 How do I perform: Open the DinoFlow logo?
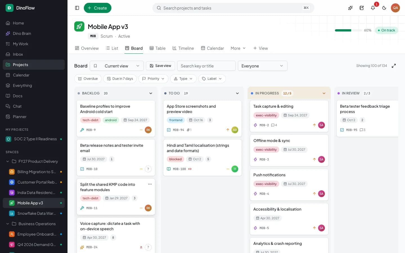[9, 8]
